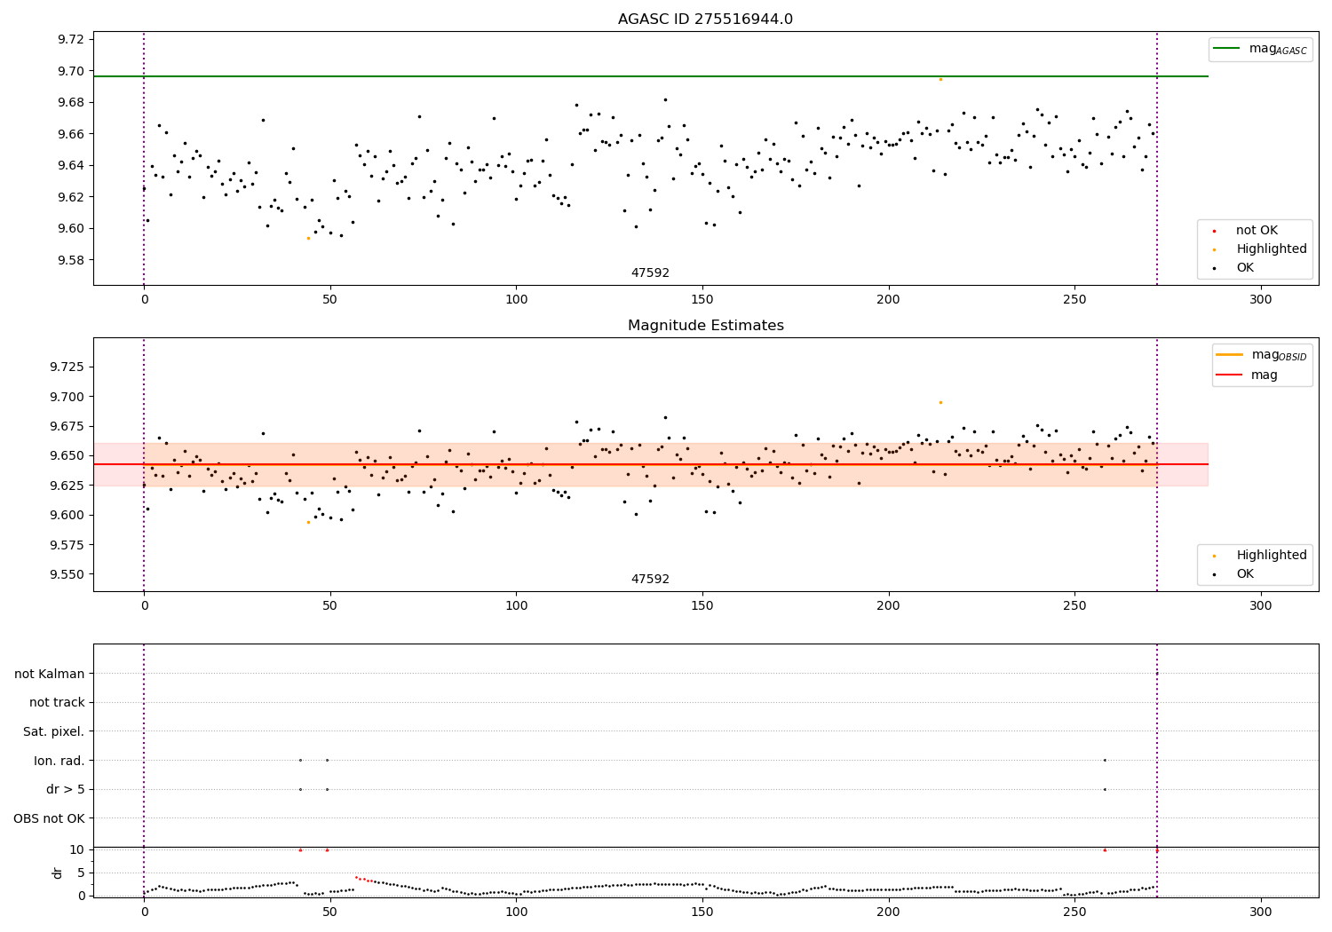Viewport: 1332px width, 932px height.
Task: Click the 'dr > 5' row label
Action: click(66, 789)
